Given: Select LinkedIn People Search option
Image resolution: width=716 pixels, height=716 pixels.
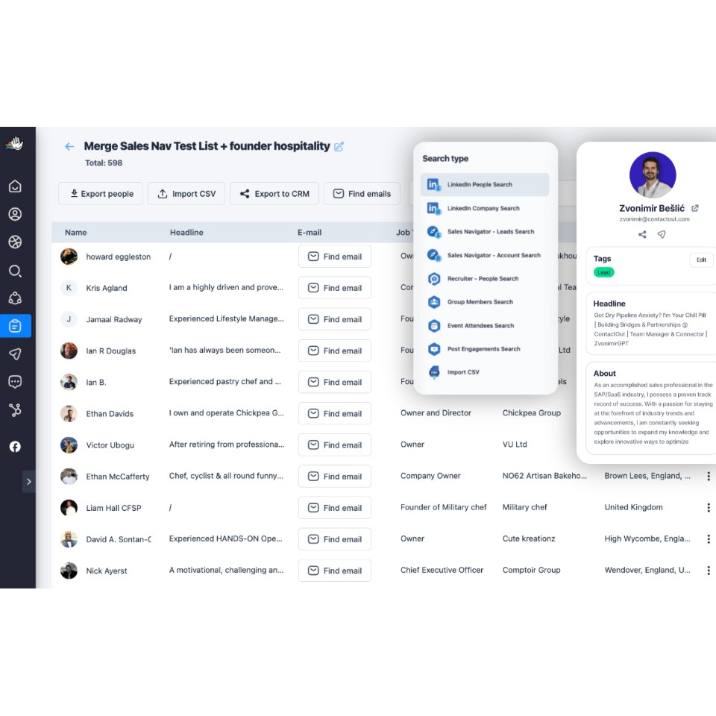Looking at the screenshot, I should pyautogui.click(x=485, y=184).
